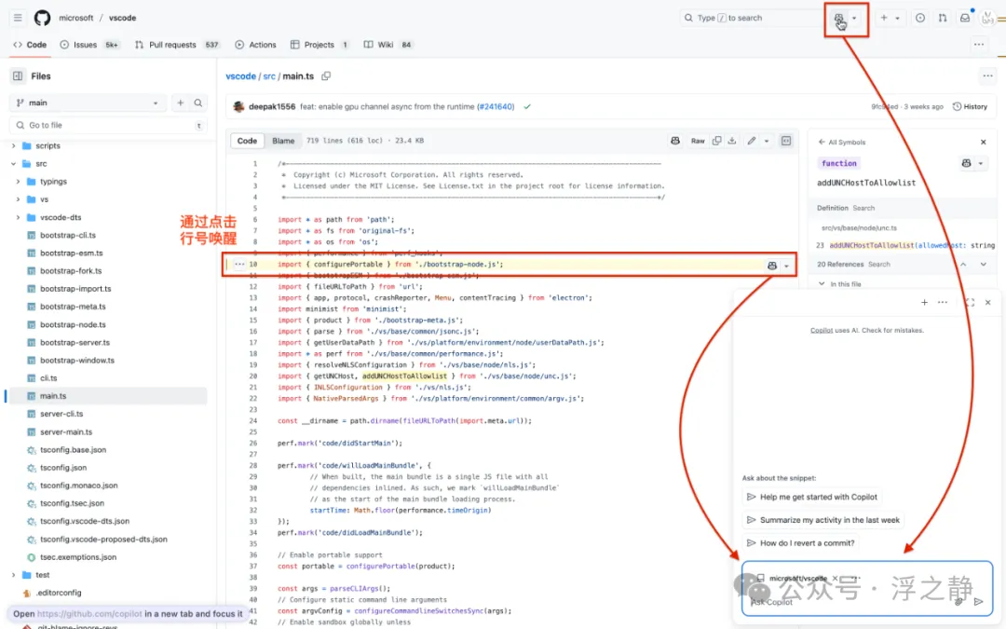This screenshot has width=1006, height=629.
Task: Ask Copilot about line 10 via its icon
Action: [x=772, y=265]
